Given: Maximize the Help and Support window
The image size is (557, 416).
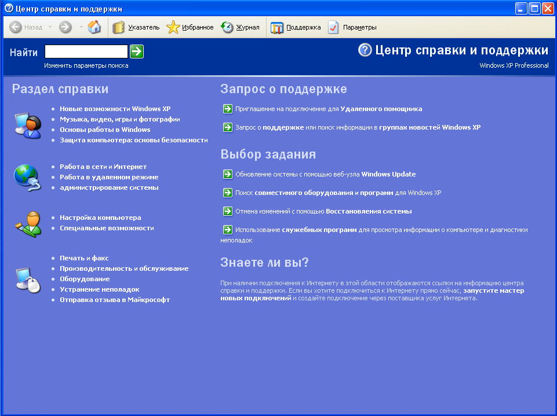Looking at the screenshot, I should 534,8.
